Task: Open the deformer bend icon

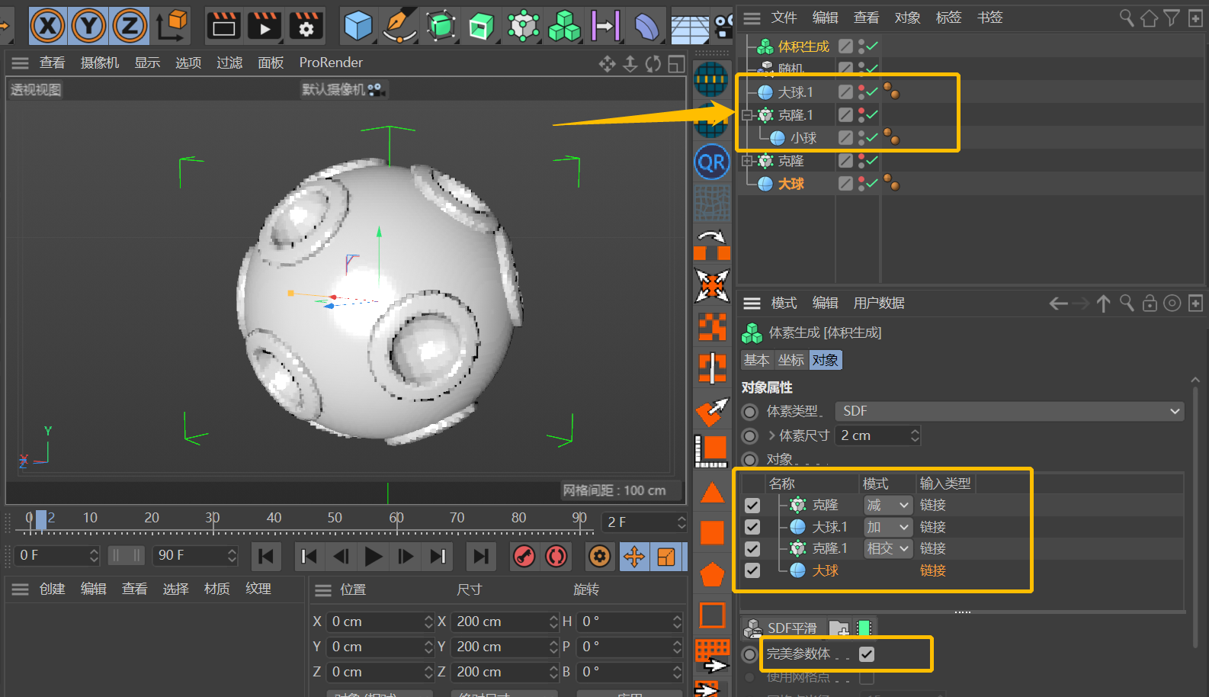Action: click(x=646, y=26)
